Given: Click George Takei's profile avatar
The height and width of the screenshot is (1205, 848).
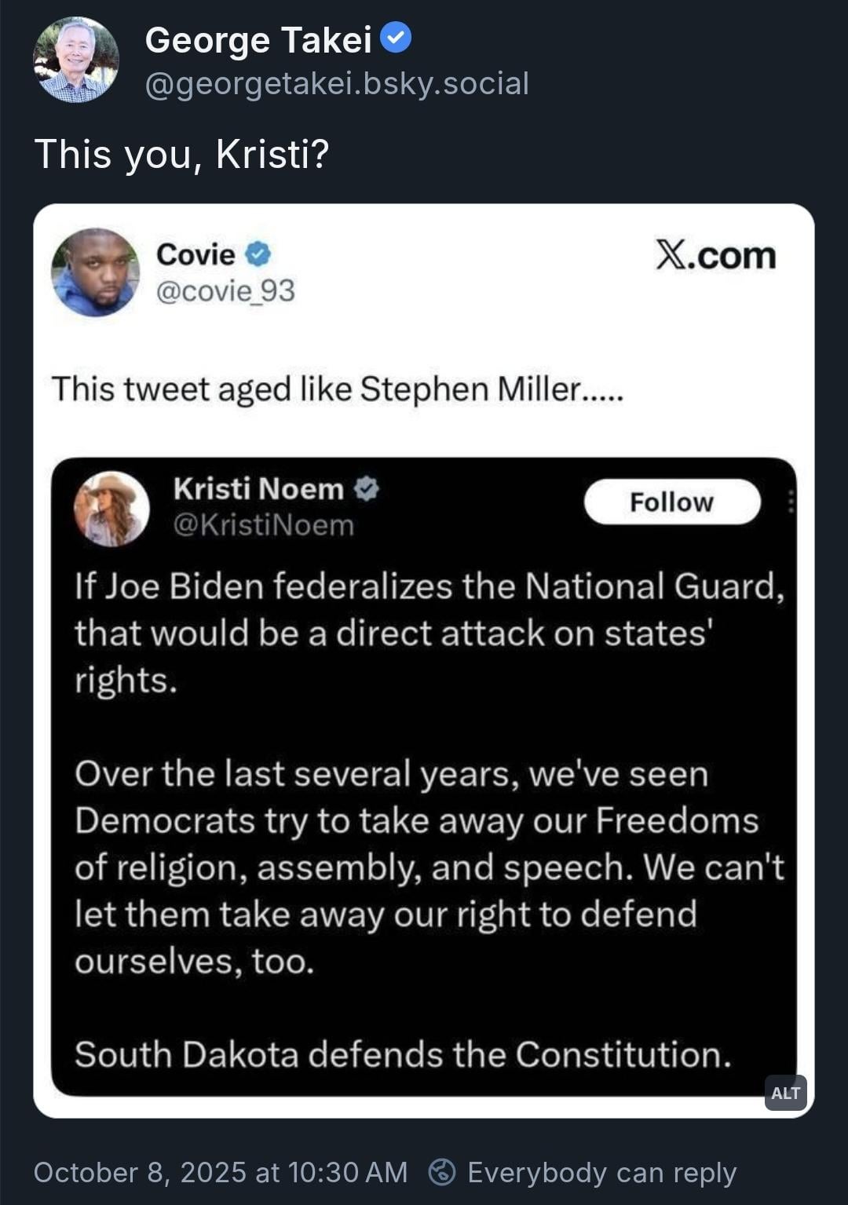Looking at the screenshot, I should (x=76, y=60).
